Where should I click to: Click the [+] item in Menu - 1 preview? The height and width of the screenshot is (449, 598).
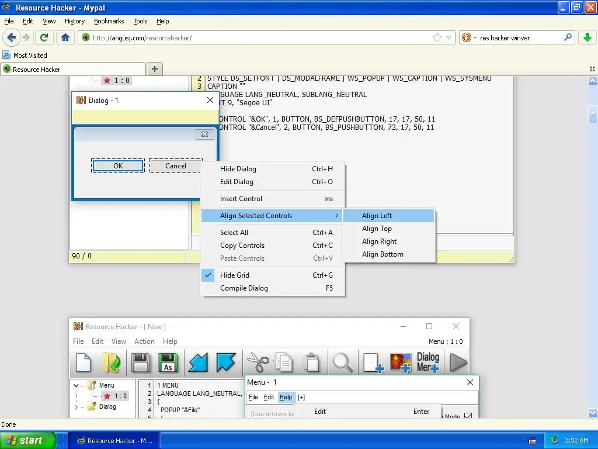tap(301, 397)
